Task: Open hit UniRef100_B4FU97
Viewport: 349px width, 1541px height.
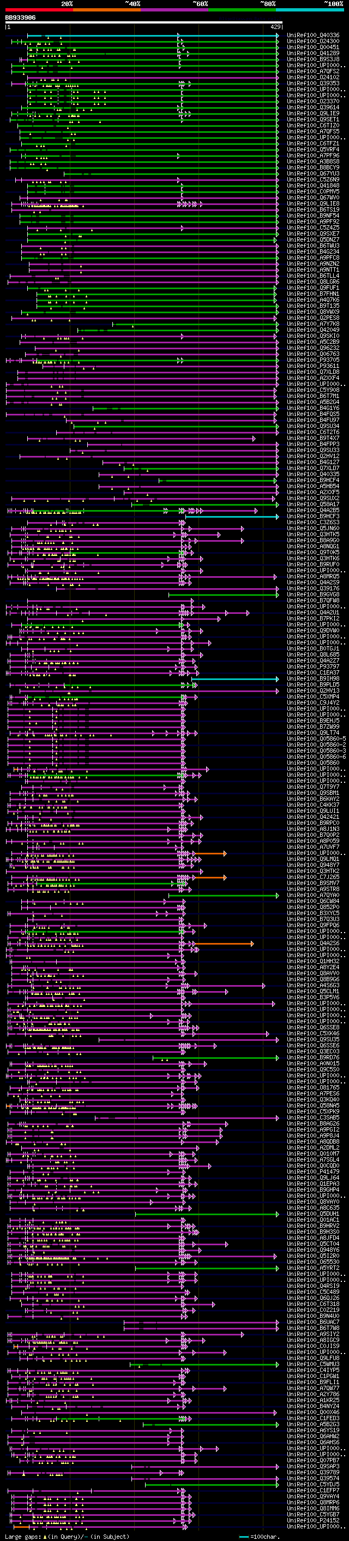Action: (312, 420)
